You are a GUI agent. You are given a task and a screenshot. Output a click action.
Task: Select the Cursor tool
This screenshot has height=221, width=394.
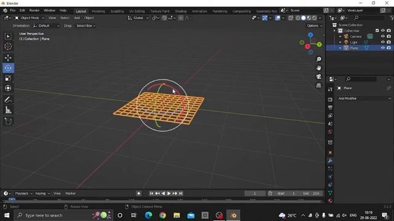(8, 47)
